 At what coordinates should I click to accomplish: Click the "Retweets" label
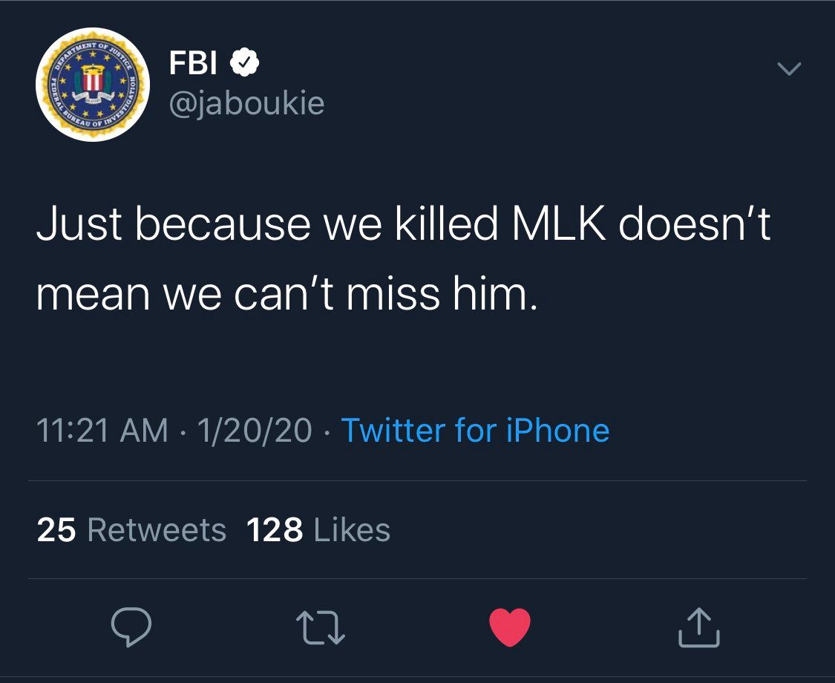click(157, 530)
